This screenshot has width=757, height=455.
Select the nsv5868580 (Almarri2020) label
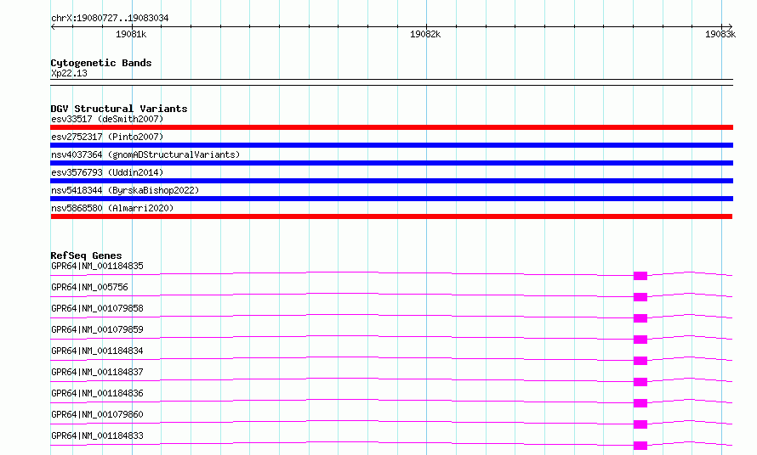coord(112,208)
